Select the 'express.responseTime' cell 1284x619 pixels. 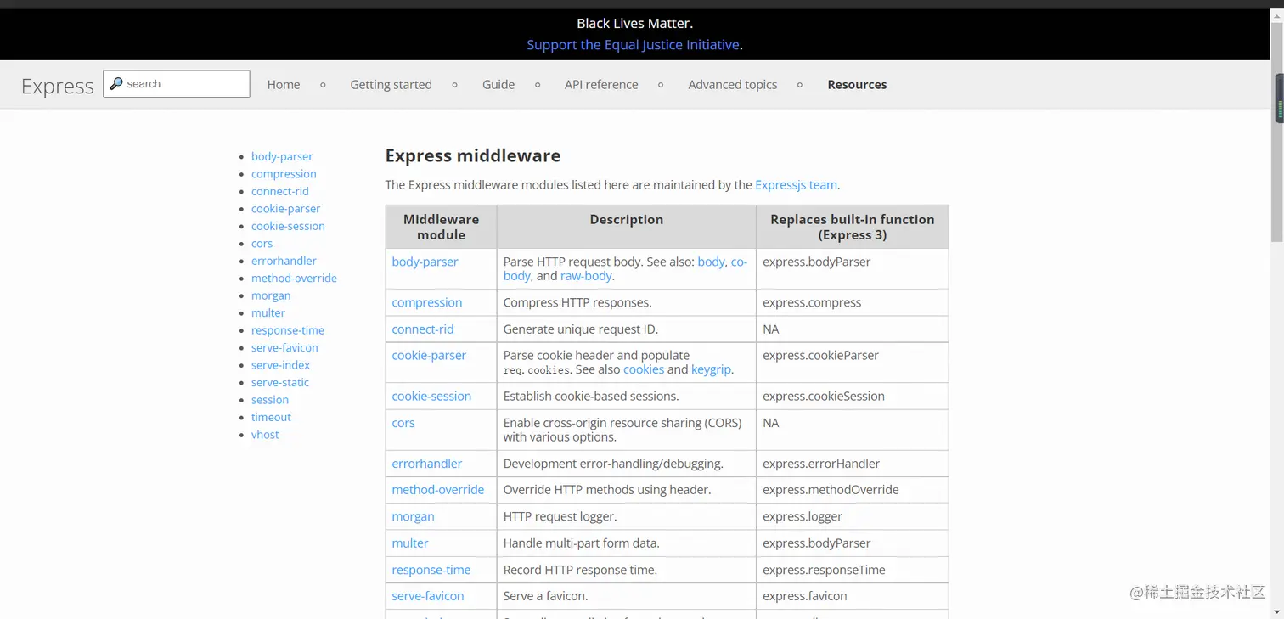click(x=853, y=570)
